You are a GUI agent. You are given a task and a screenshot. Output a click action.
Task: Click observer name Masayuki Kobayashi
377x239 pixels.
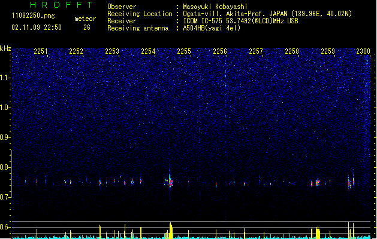(215, 7)
